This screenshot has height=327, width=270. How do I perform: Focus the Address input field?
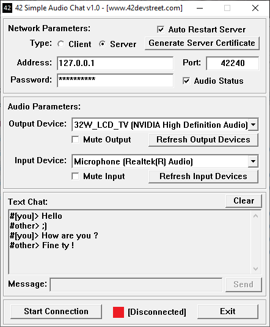[115, 63]
